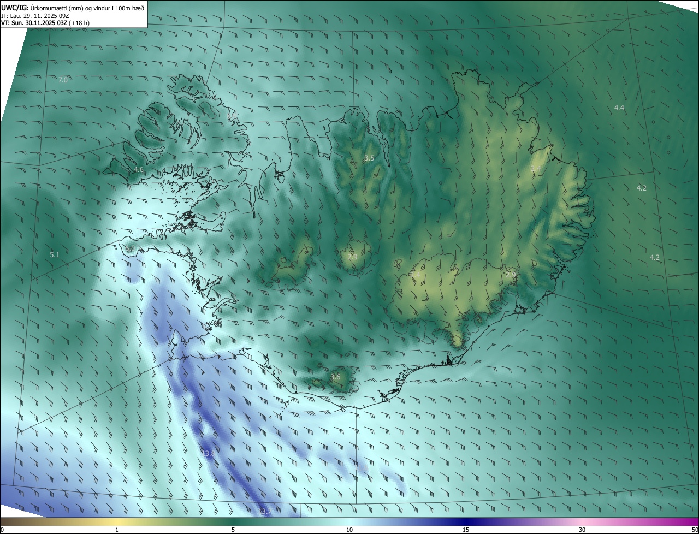The image size is (699, 534).
Task: Click the 5.1 value off the west coast
Action: [55, 255]
